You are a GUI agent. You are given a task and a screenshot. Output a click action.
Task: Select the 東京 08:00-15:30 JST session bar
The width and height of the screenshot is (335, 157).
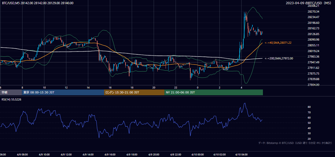tap(63, 92)
